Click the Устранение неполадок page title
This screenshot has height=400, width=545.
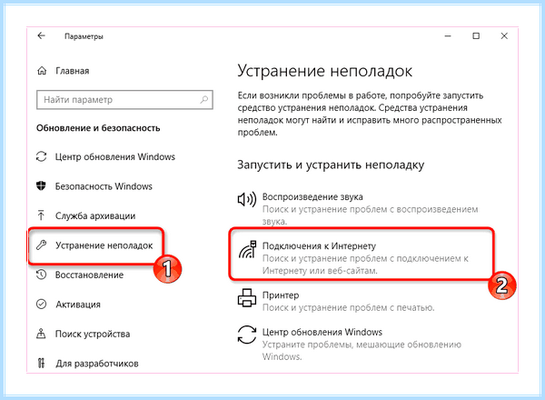pos(324,71)
